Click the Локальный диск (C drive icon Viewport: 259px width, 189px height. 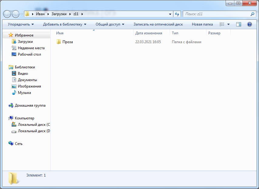point(14,124)
